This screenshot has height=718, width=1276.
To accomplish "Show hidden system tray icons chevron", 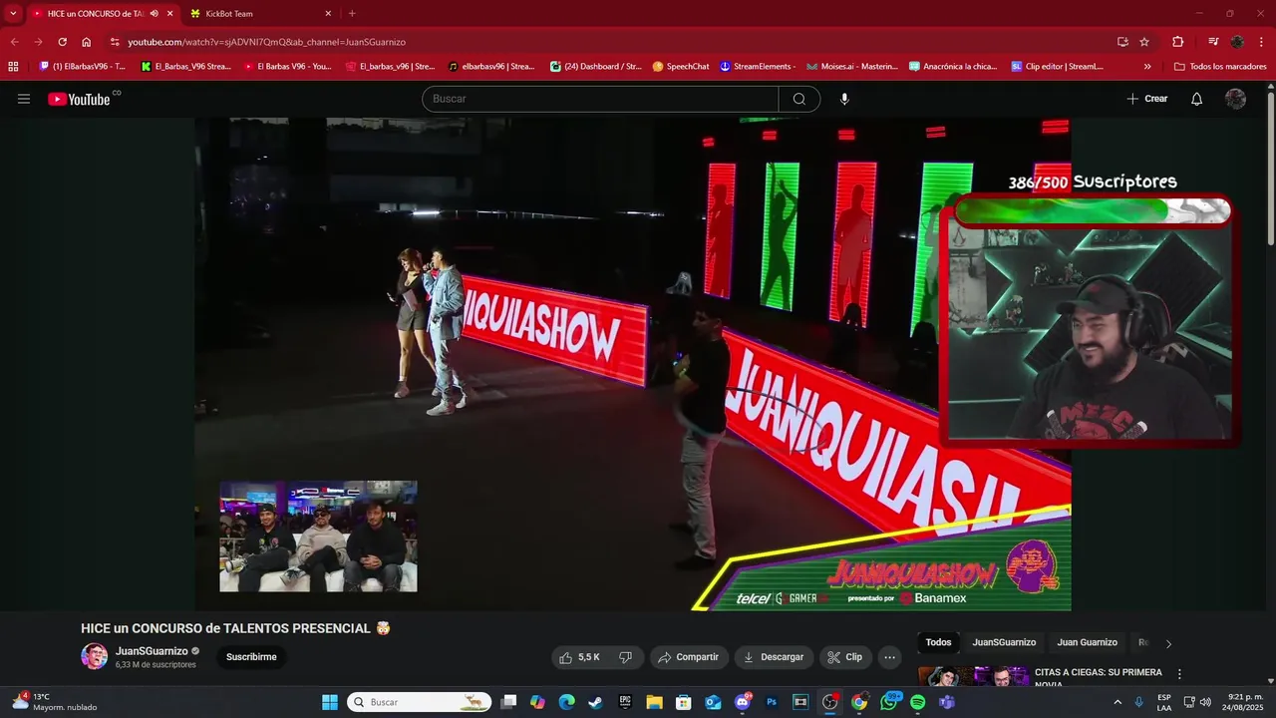I will 1116,702.
